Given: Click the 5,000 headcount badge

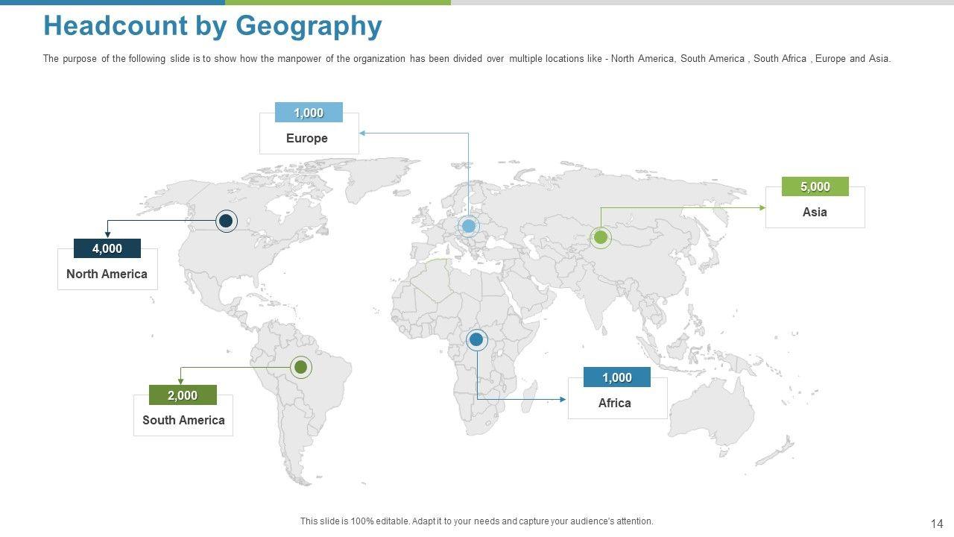Looking at the screenshot, I should (x=815, y=186).
